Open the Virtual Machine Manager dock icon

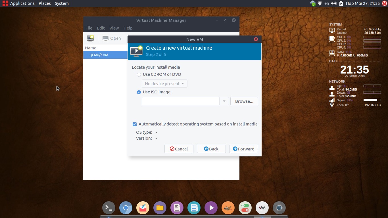pyautogui.click(x=262, y=208)
